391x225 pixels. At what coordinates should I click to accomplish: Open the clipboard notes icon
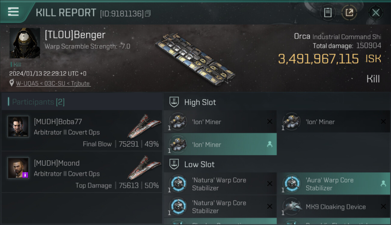coord(328,13)
